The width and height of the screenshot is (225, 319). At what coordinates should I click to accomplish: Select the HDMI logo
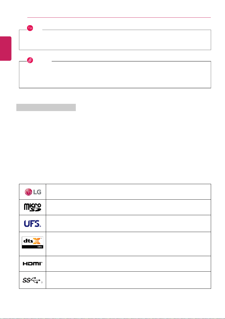click(x=33, y=264)
